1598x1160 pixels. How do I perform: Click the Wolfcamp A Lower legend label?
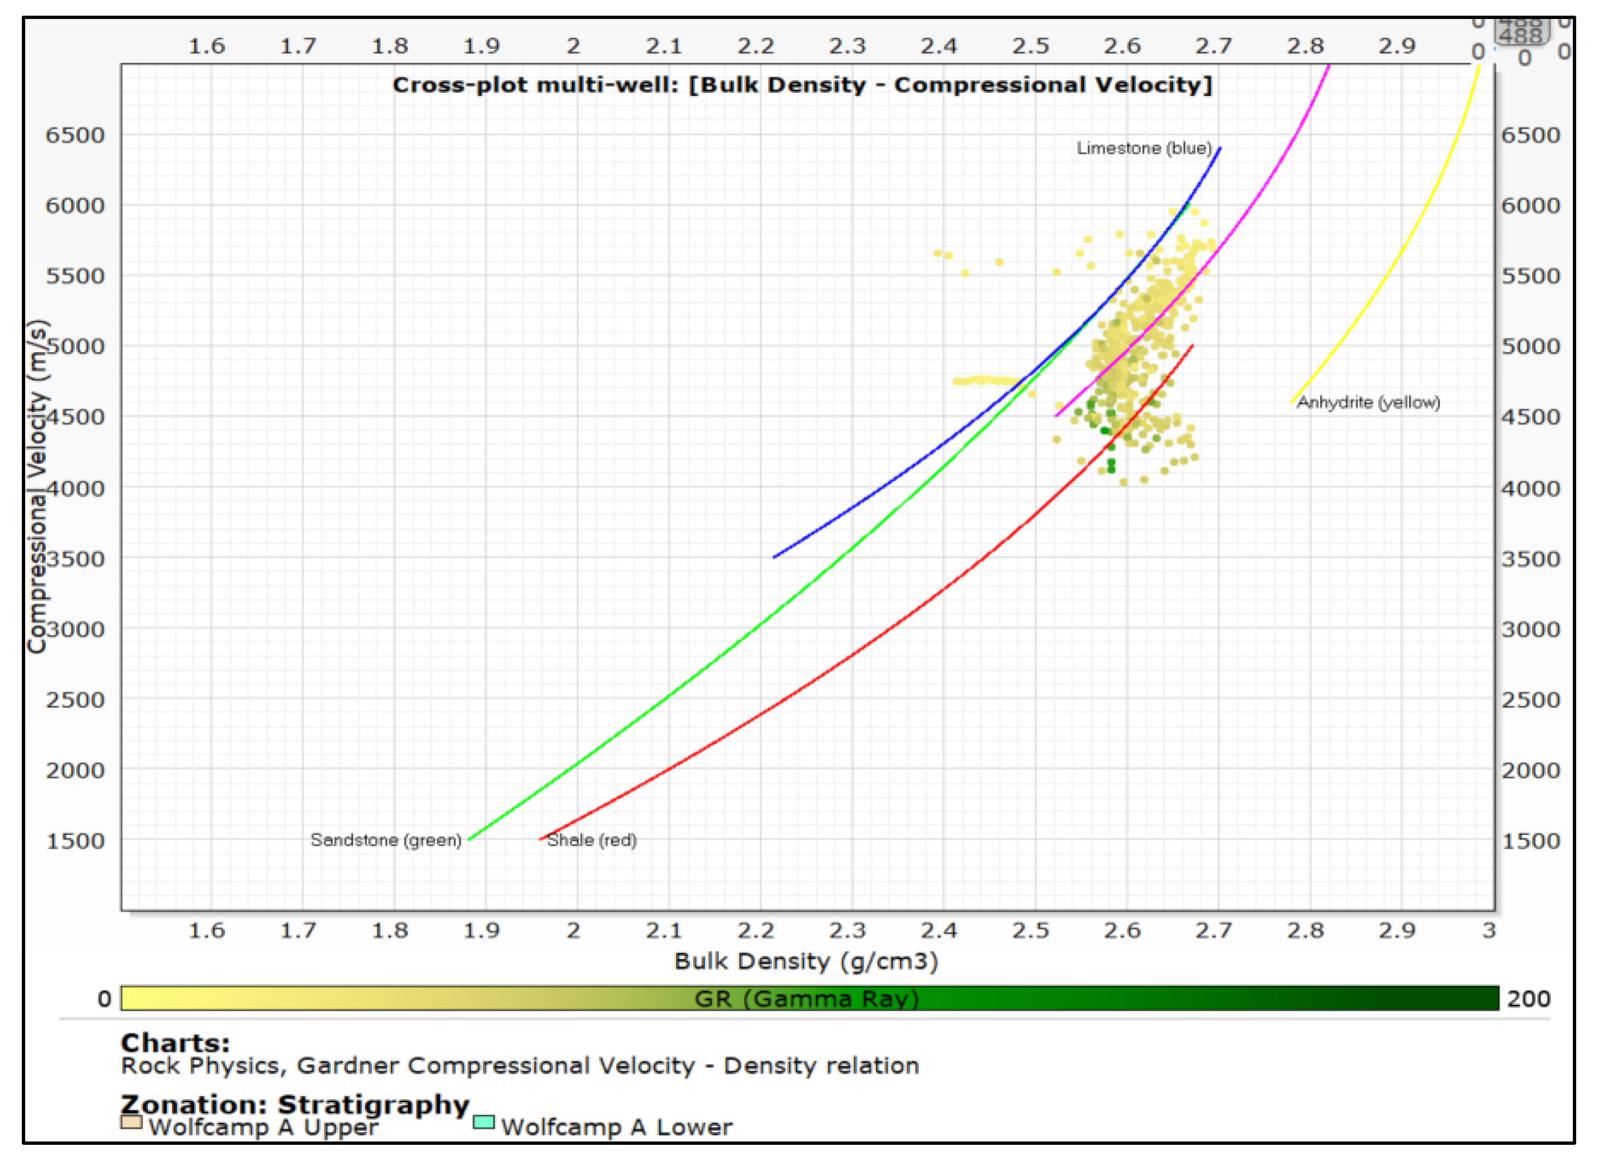[617, 1127]
